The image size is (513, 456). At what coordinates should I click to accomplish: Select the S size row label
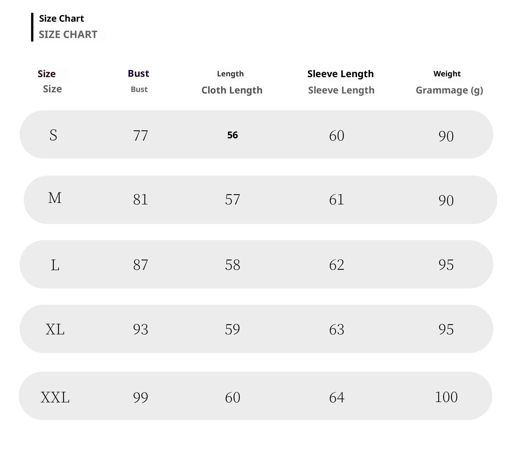click(53, 135)
